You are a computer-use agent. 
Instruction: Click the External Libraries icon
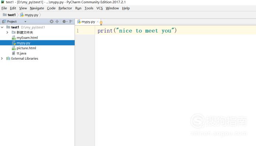click(8, 59)
